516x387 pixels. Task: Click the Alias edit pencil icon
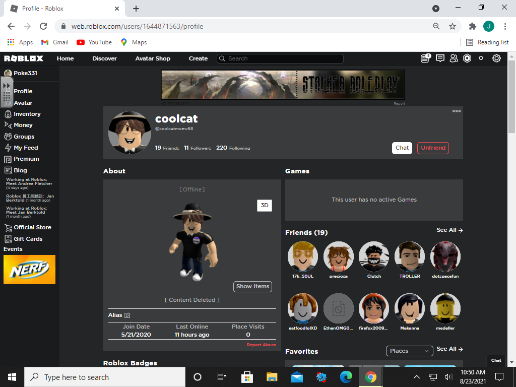tap(127, 314)
